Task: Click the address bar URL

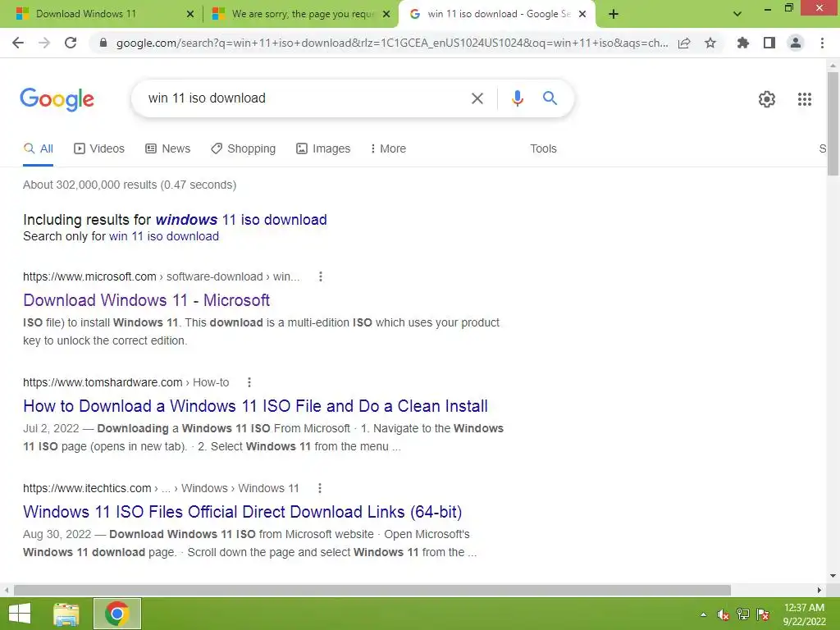Action: tap(391, 43)
